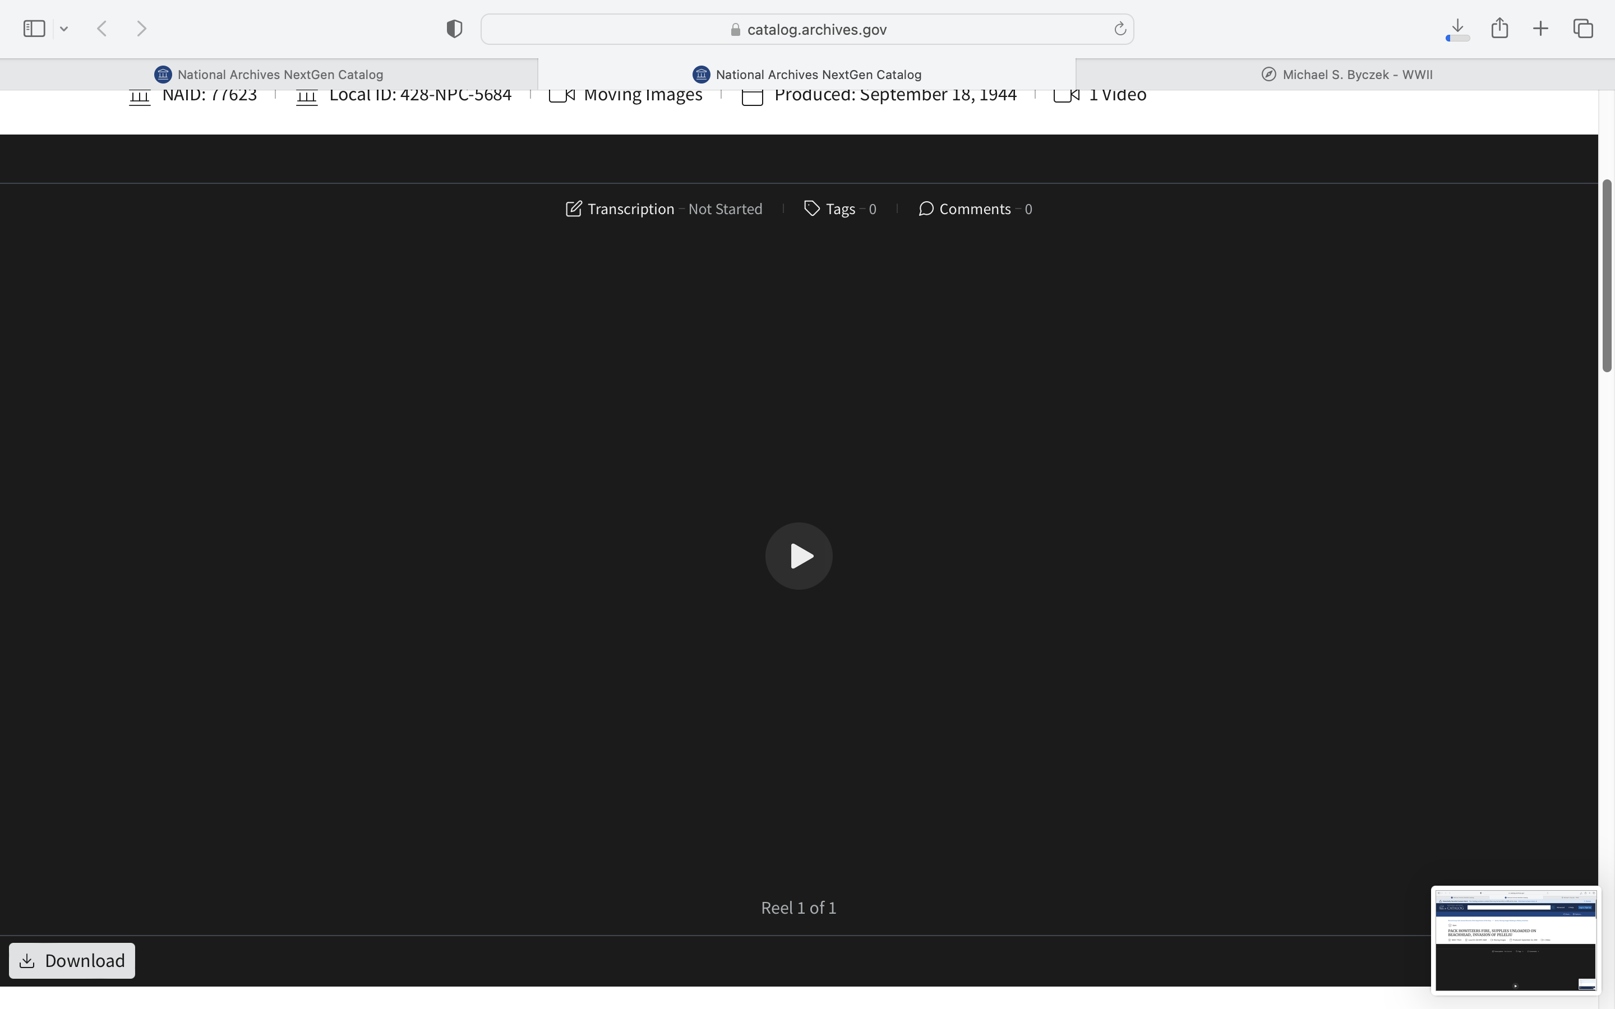The height and width of the screenshot is (1009, 1615).
Task: Open a new tab with the plus button
Action: point(1540,29)
